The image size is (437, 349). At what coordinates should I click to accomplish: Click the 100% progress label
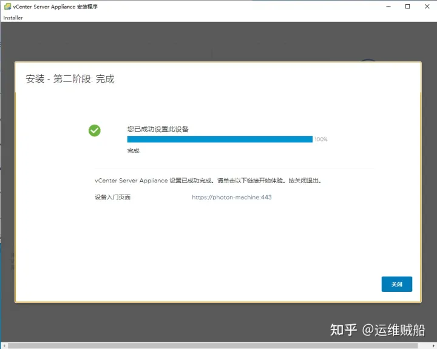coord(321,140)
